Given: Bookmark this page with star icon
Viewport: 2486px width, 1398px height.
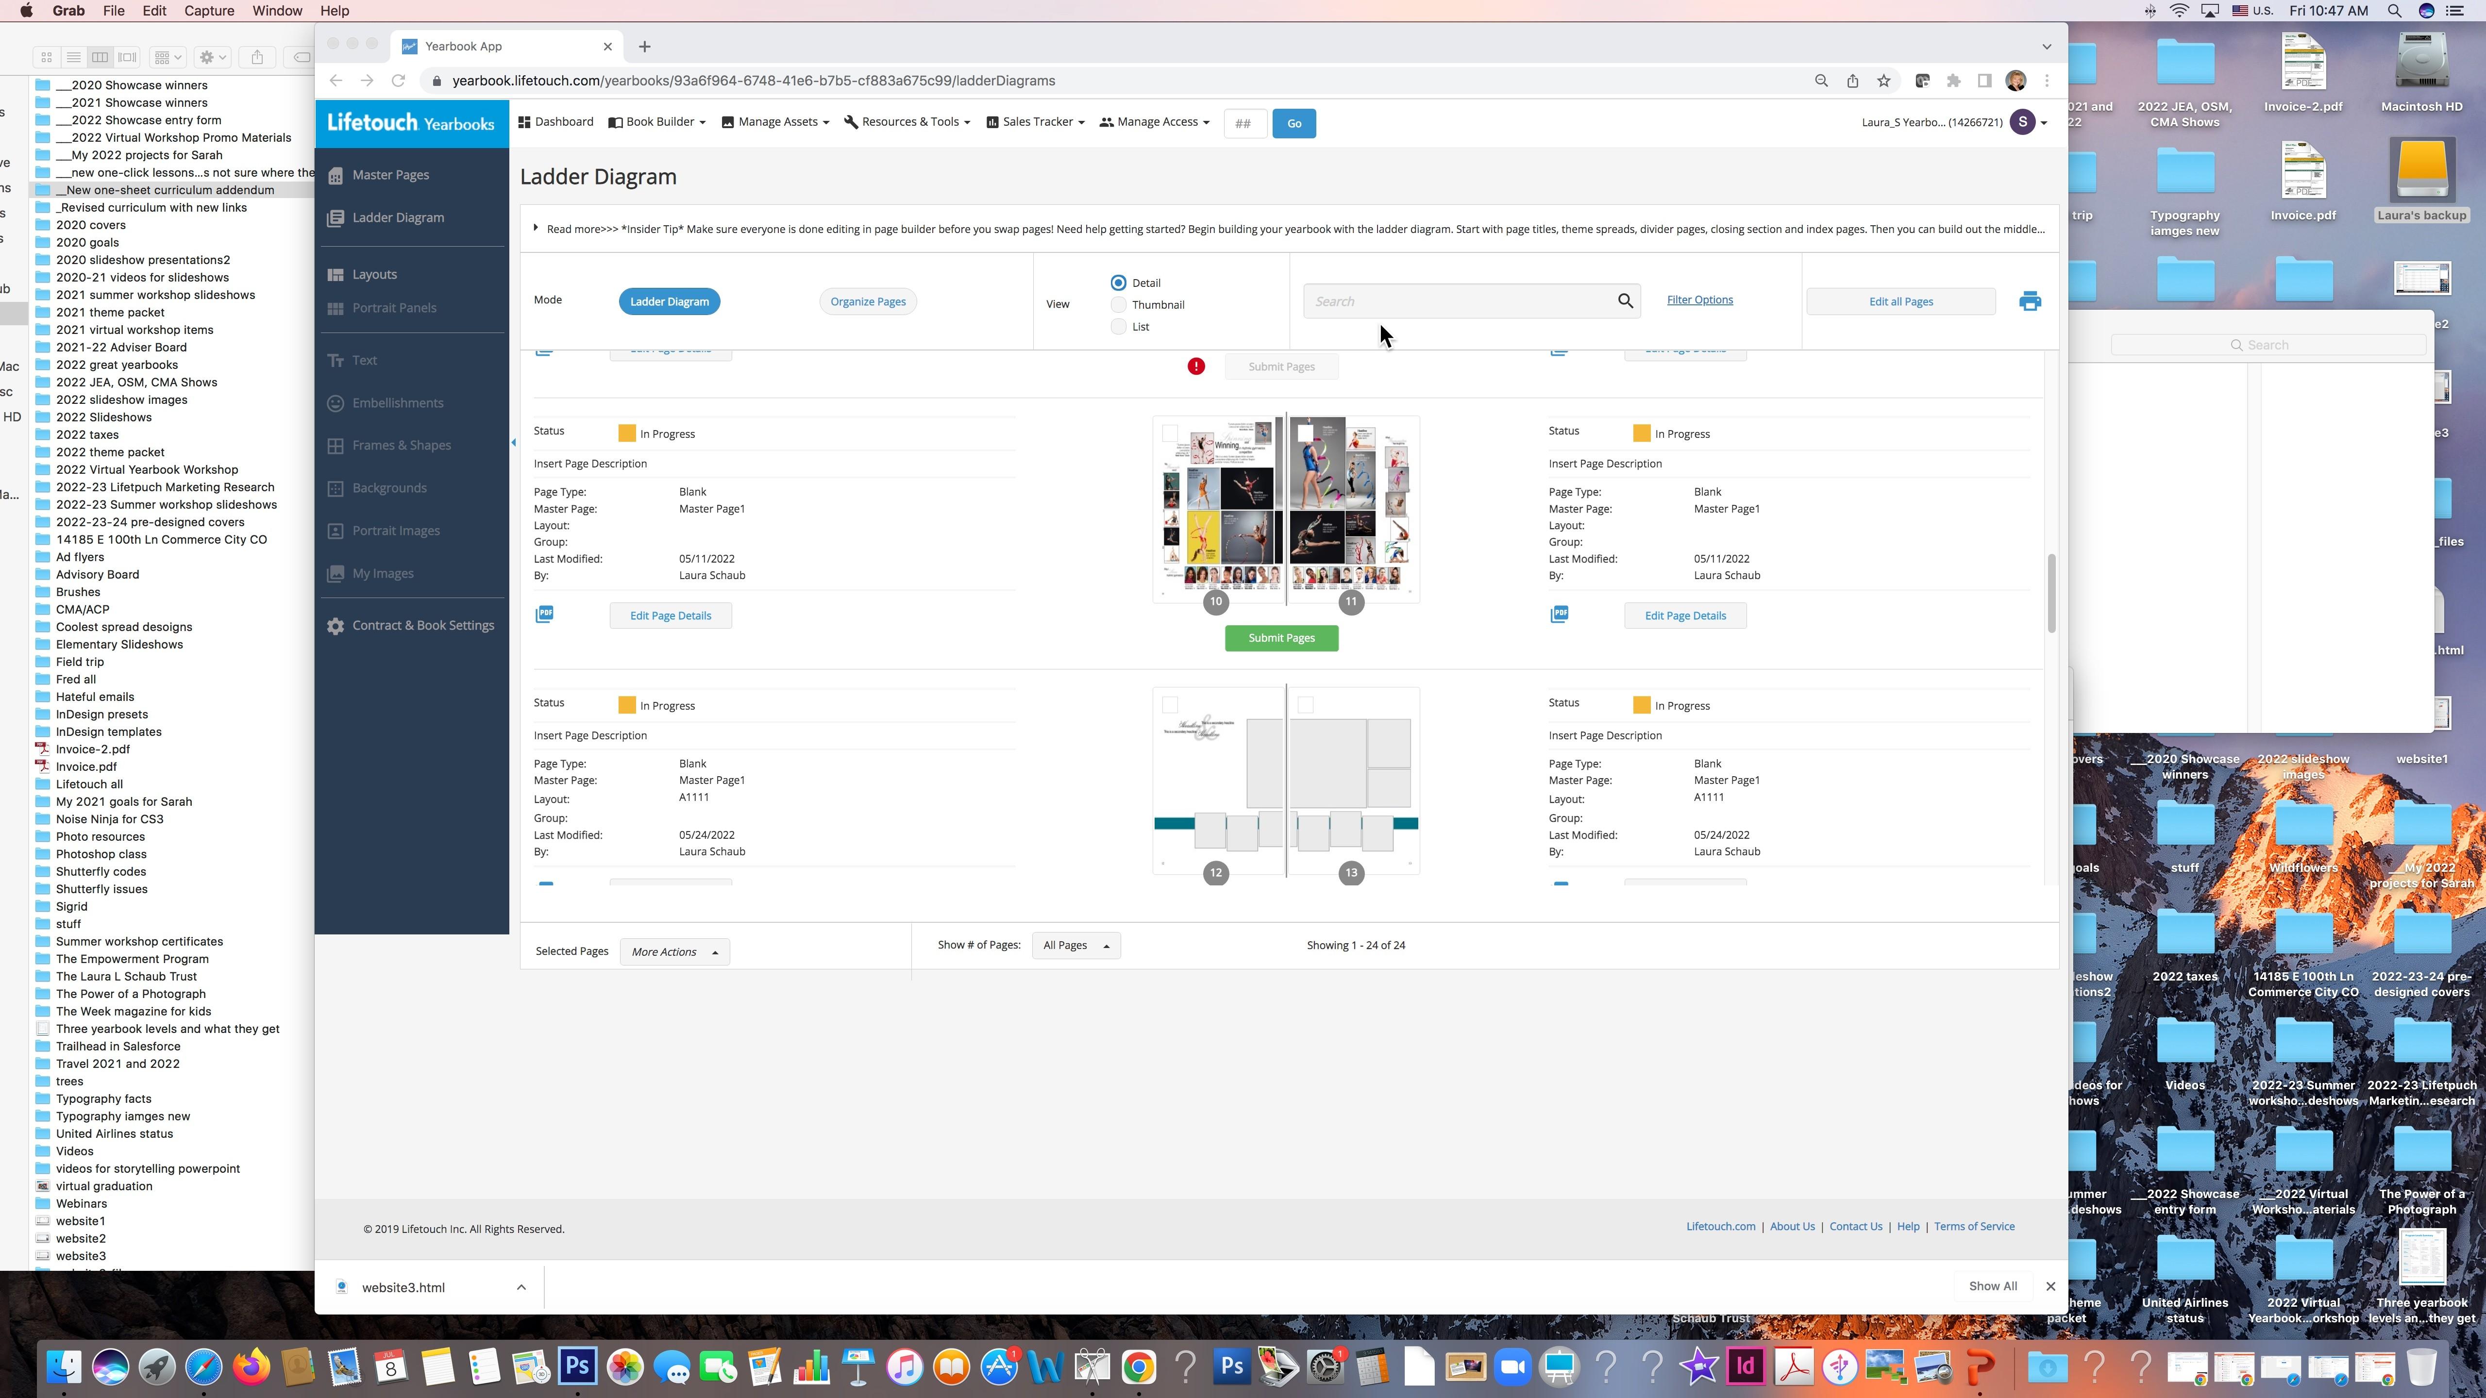Looking at the screenshot, I should 1883,81.
